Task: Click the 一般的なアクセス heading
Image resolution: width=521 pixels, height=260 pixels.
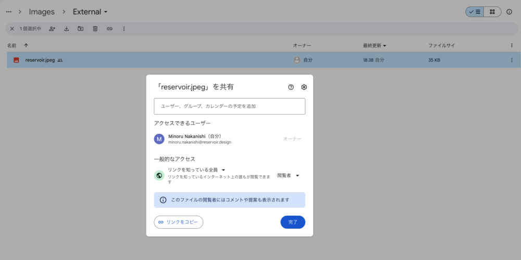Action: coord(175,159)
